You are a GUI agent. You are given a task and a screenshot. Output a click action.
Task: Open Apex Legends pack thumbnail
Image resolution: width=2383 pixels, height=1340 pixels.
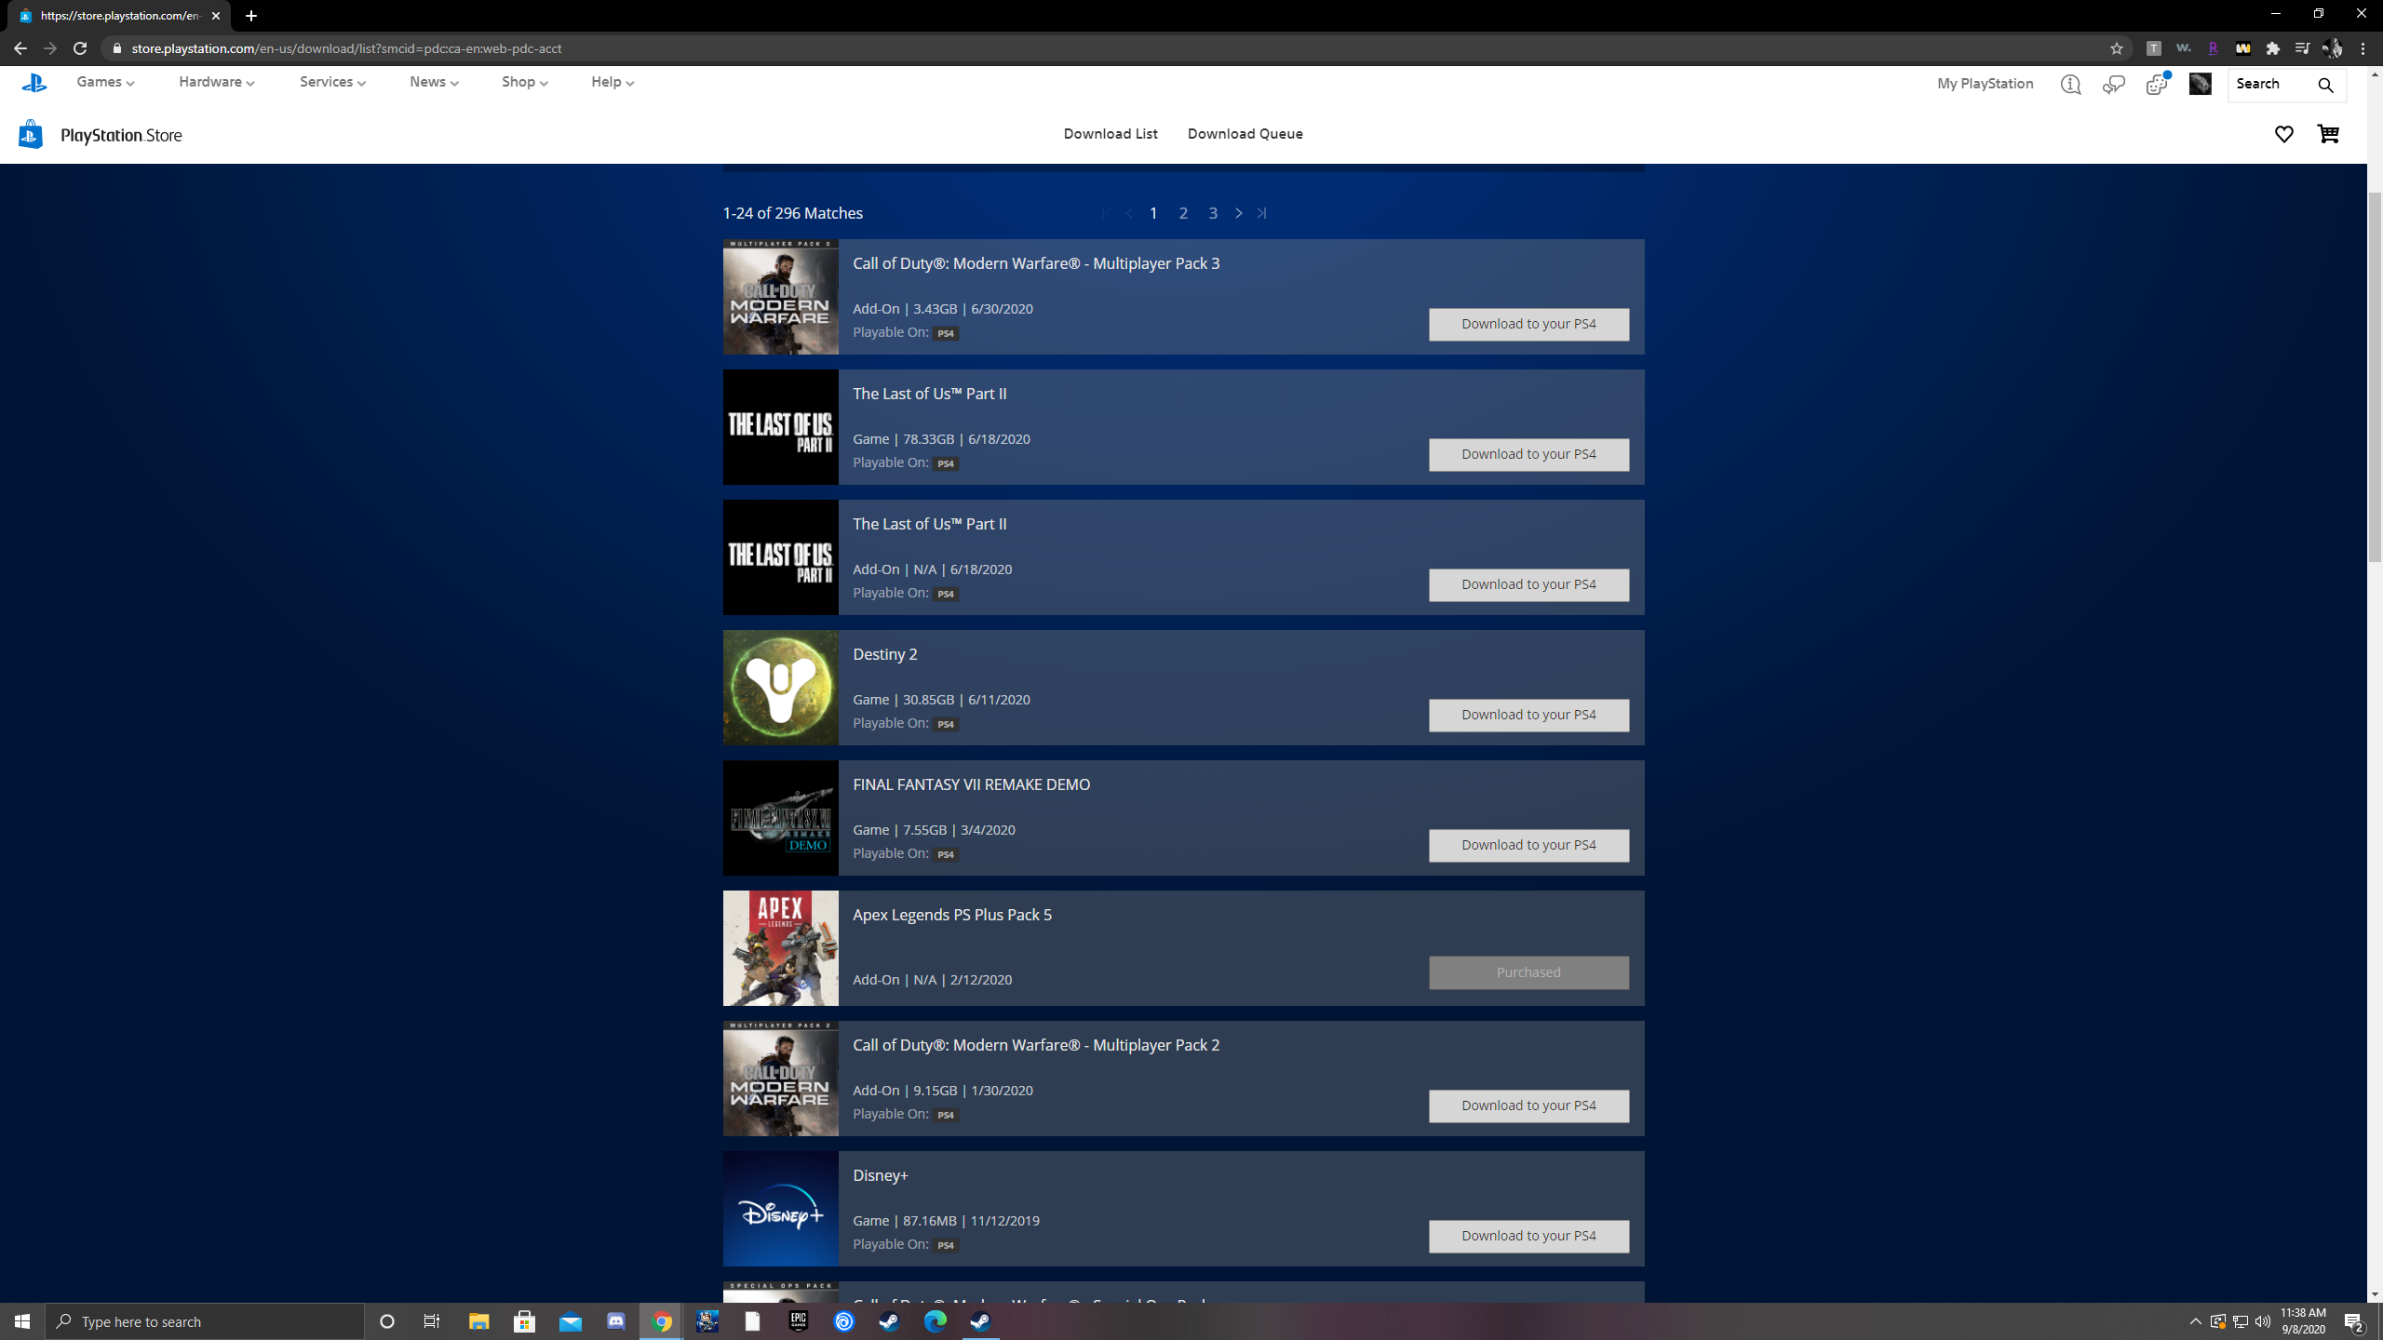pyautogui.click(x=780, y=948)
